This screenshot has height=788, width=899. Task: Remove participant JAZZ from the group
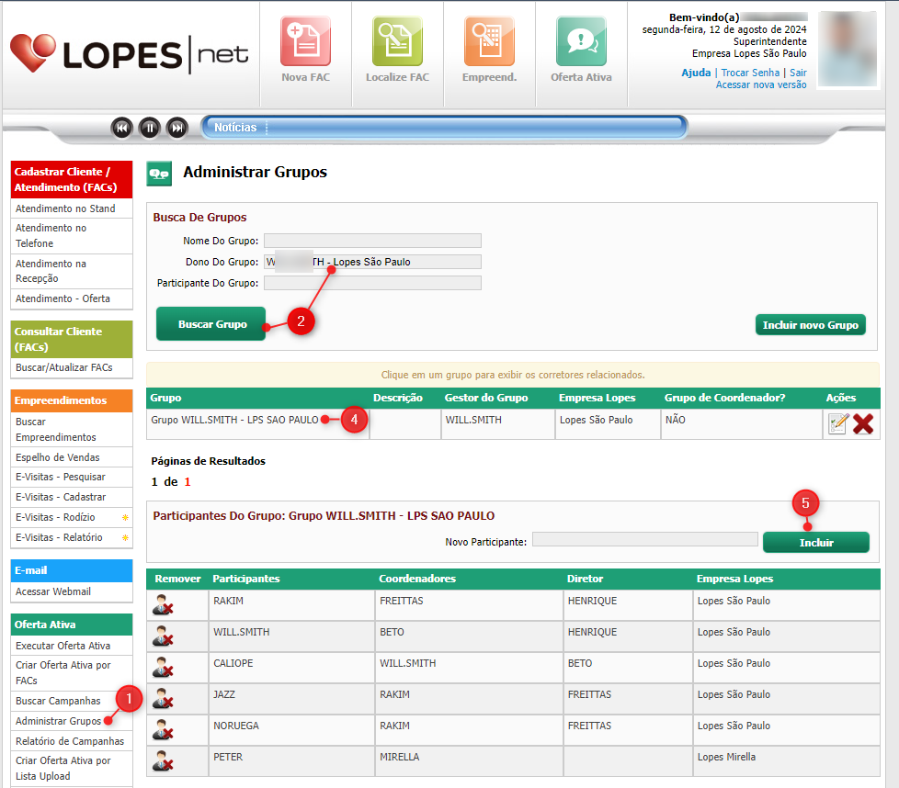click(x=164, y=699)
